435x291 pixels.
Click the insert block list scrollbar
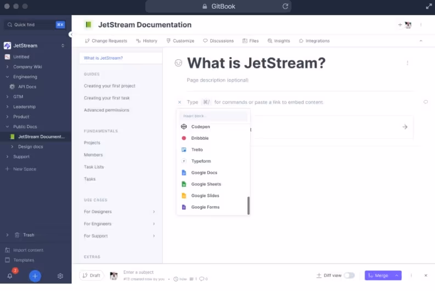(x=248, y=206)
